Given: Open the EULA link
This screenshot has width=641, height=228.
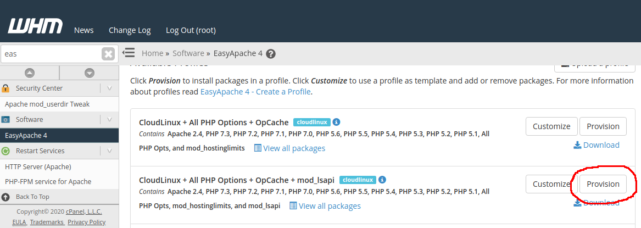Looking at the screenshot, I should 19,223.
